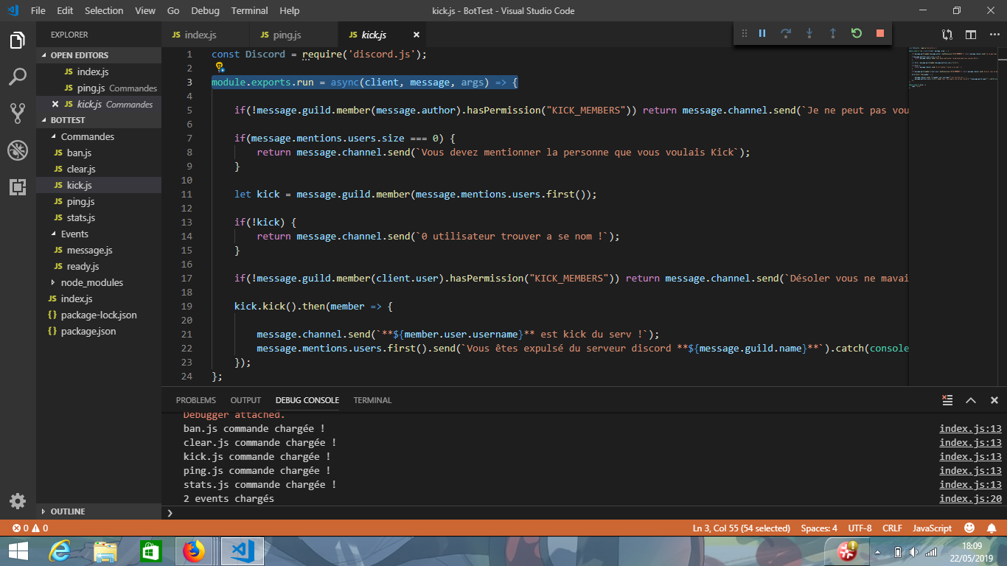Open changes compare icon in editor title
The image size is (1007, 566).
[947, 35]
